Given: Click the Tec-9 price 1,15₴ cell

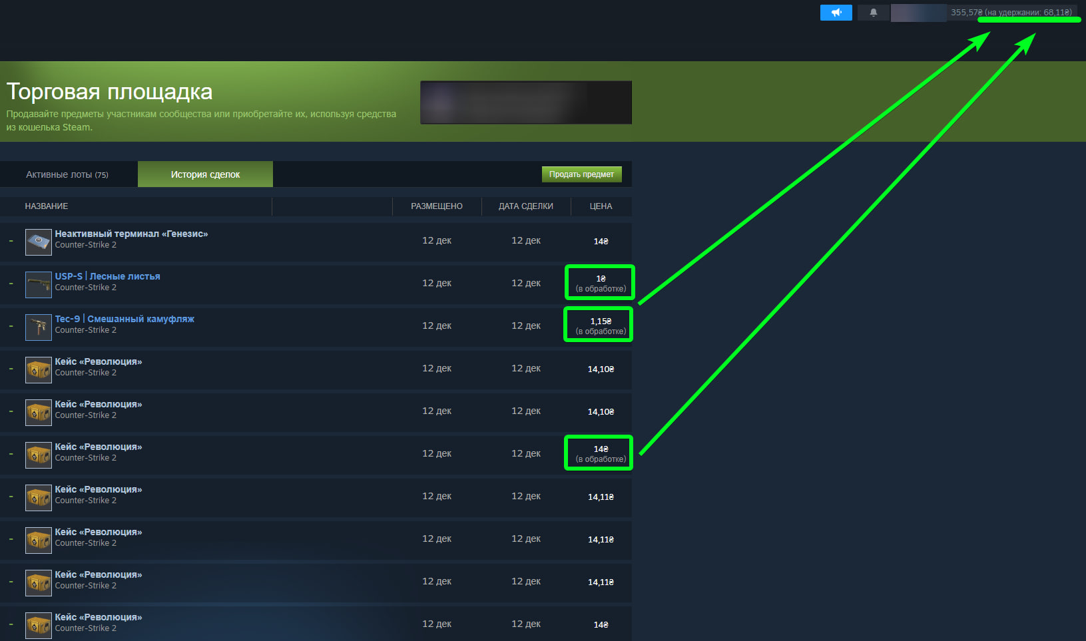Looking at the screenshot, I should 601,321.
